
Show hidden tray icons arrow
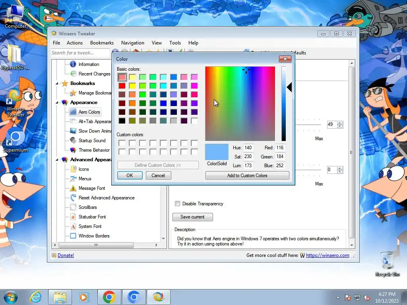(338, 297)
